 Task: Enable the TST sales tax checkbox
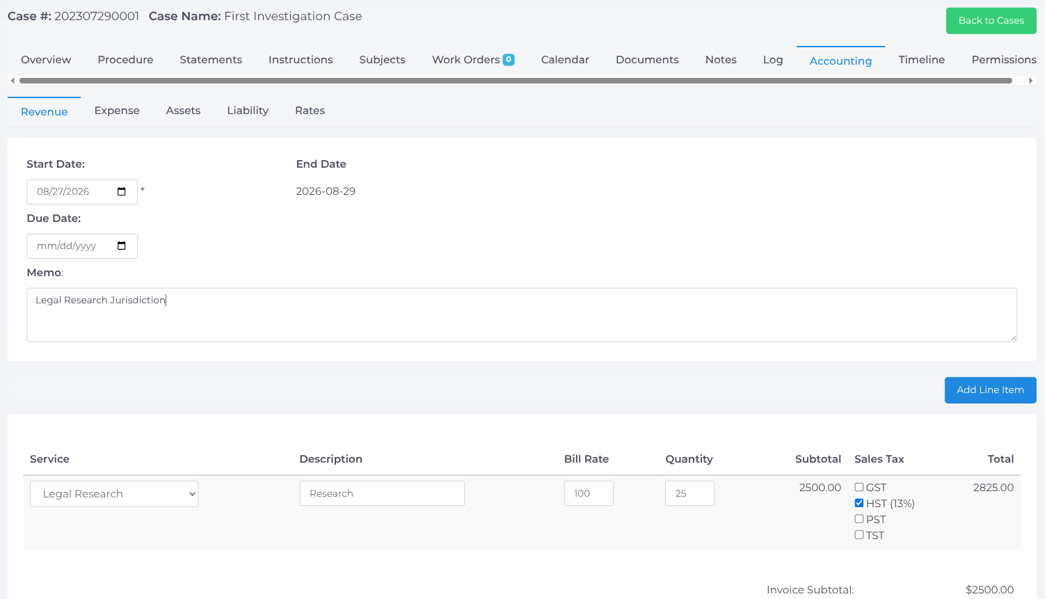(859, 535)
